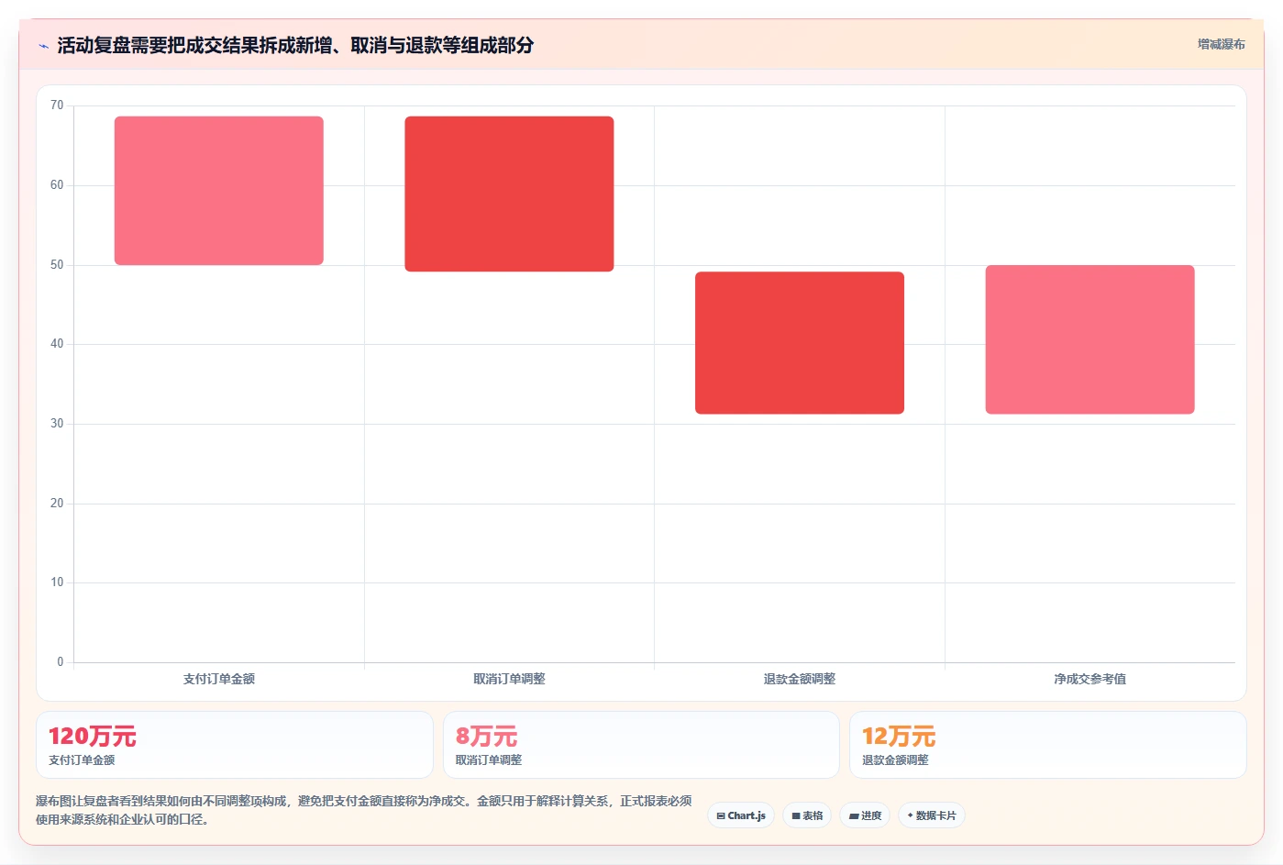This screenshot has height=865, width=1283.
Task: Click the y-axis value 30
Action: [57, 424]
